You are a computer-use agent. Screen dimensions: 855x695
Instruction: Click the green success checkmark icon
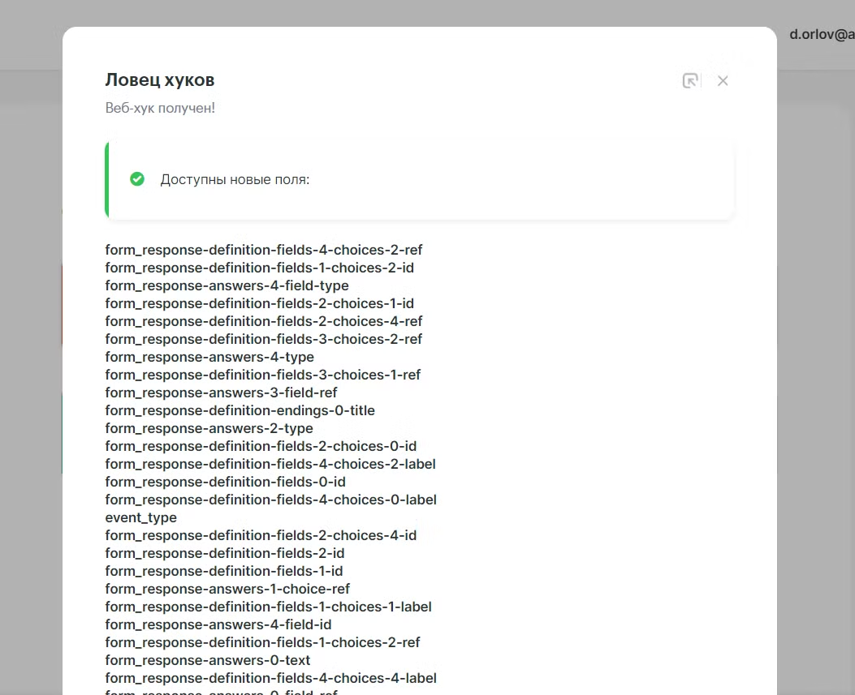[x=137, y=179]
